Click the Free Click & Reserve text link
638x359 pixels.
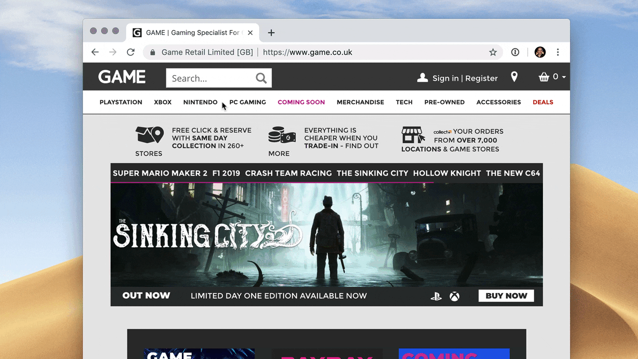click(x=212, y=138)
